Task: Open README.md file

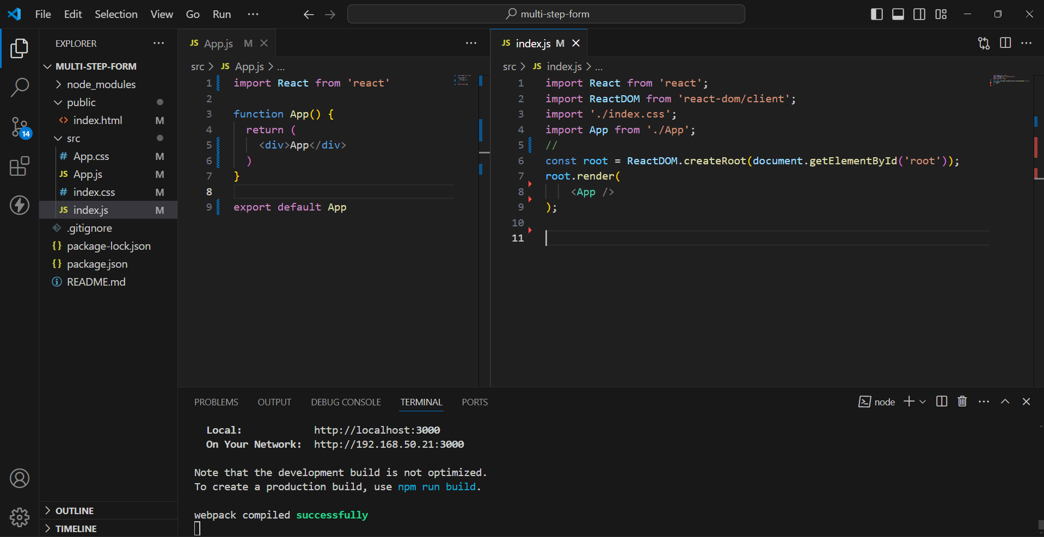Action: click(108, 282)
